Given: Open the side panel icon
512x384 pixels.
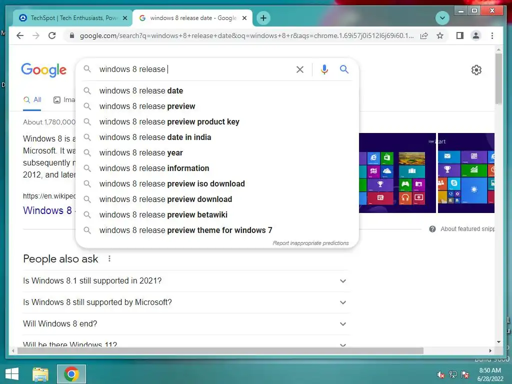Looking at the screenshot, I should point(460,35).
